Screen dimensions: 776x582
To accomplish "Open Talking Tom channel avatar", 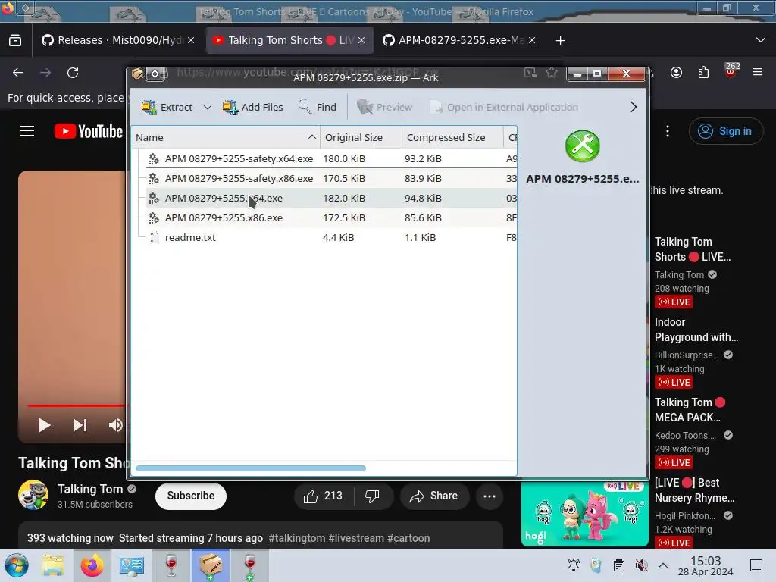I will tap(33, 495).
